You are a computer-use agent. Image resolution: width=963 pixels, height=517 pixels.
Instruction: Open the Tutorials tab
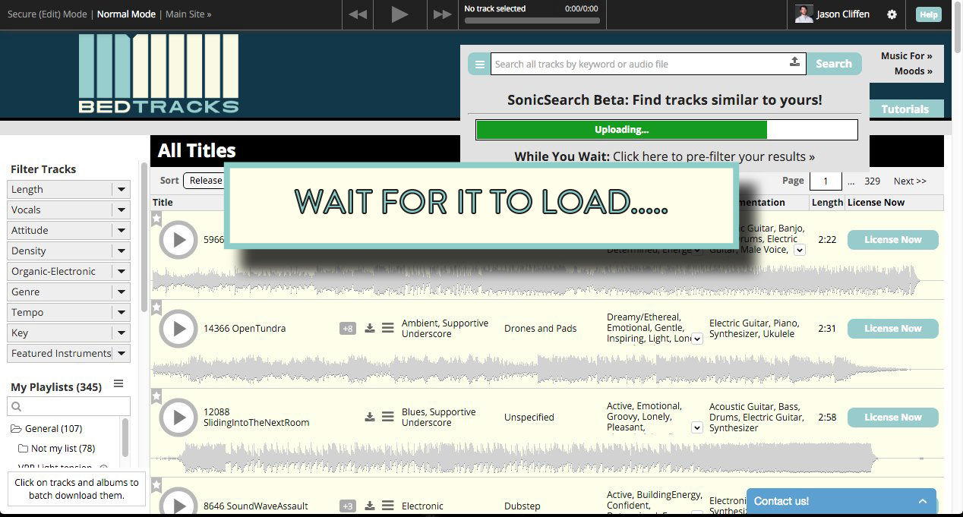(905, 109)
